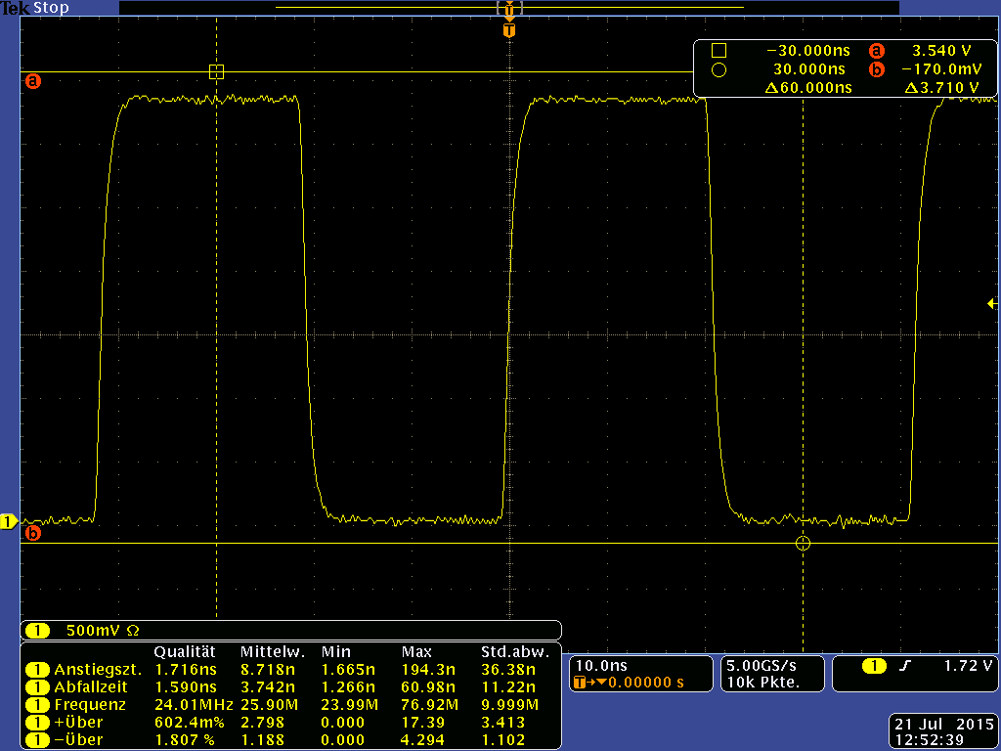Select the +Über measurement label
Image resolution: width=1001 pixels, height=751 pixels.
(x=78, y=723)
